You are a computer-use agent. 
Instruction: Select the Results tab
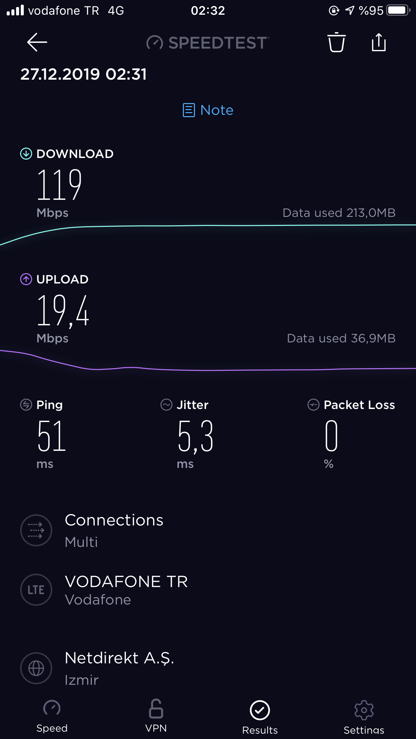point(260,717)
